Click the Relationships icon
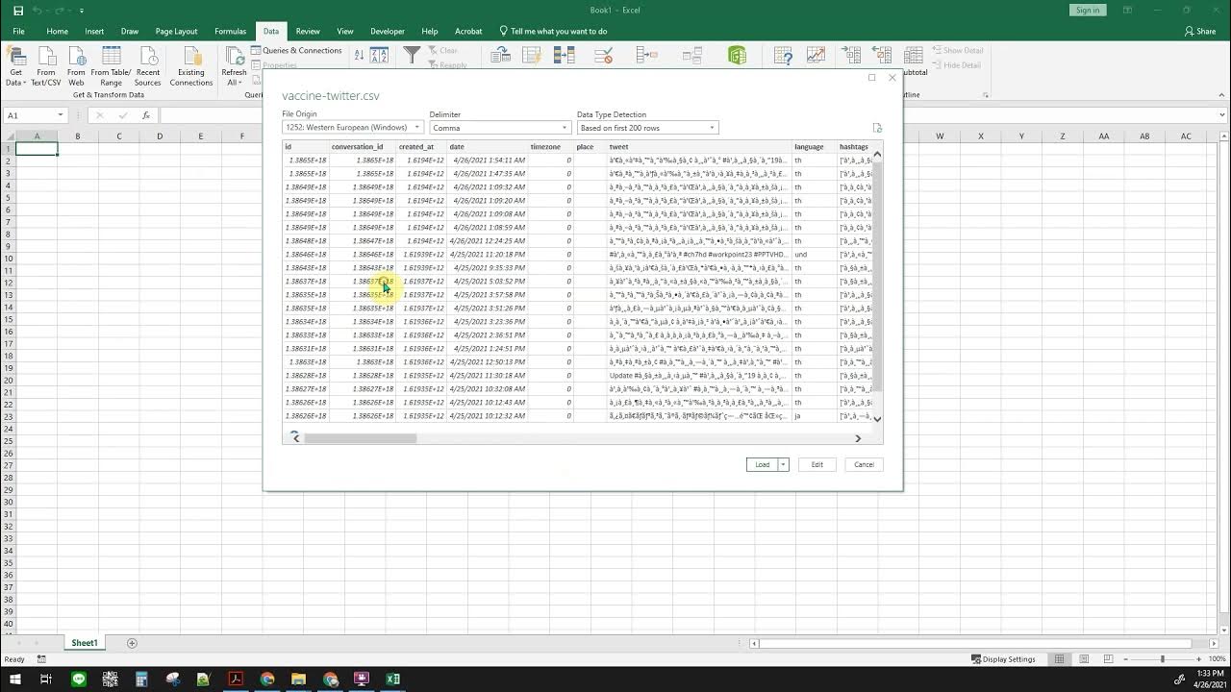The image size is (1231, 692). (x=694, y=56)
